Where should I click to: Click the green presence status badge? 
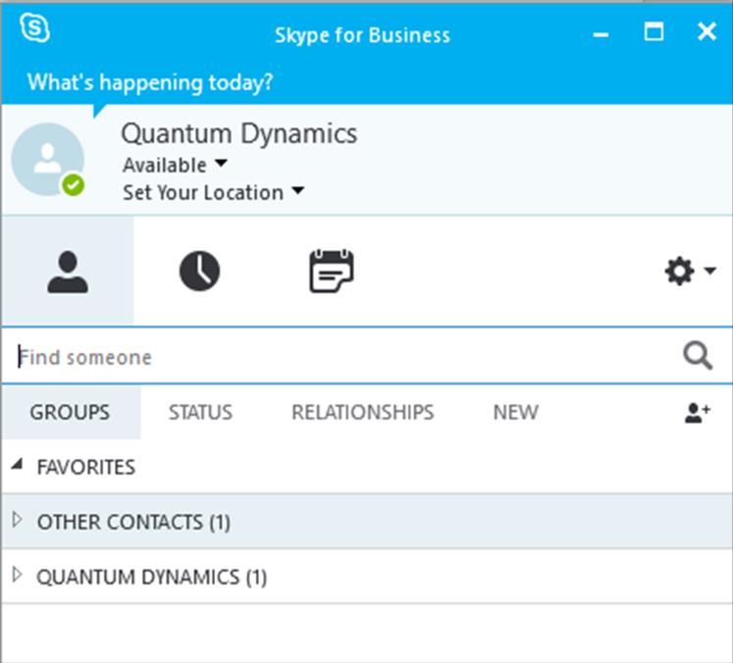click(x=74, y=185)
